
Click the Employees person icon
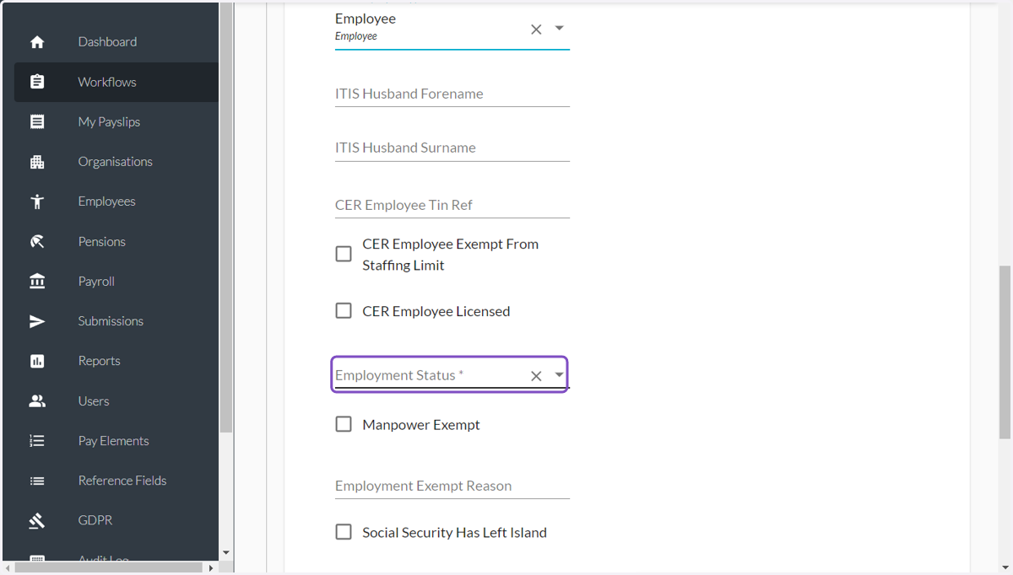click(x=37, y=202)
